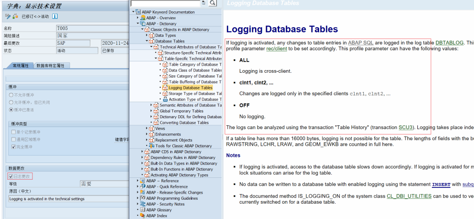
Task: Collapse the ABAP Keyword Documentation root node
Action: pos(133,12)
